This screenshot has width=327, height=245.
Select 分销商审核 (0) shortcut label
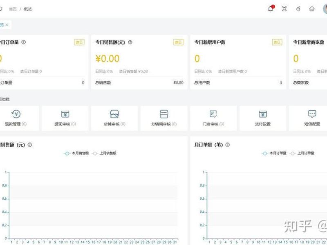pyautogui.click(x=164, y=124)
